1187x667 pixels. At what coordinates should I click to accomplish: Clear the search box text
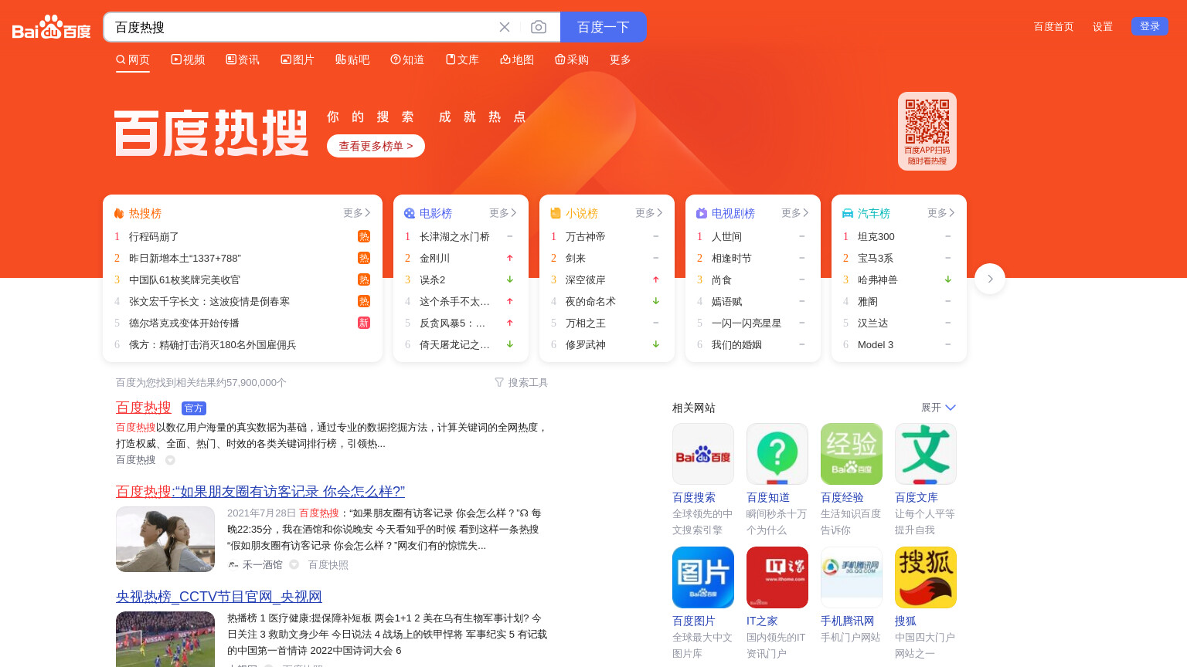click(505, 27)
